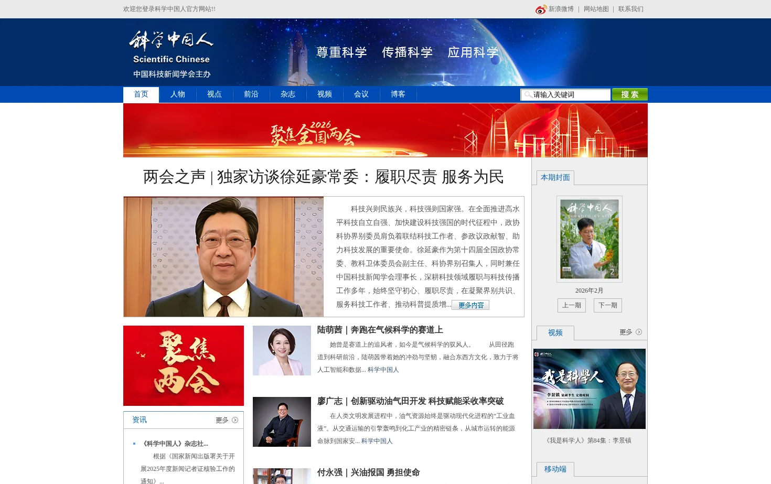Select the 移动端 tab

point(555,469)
